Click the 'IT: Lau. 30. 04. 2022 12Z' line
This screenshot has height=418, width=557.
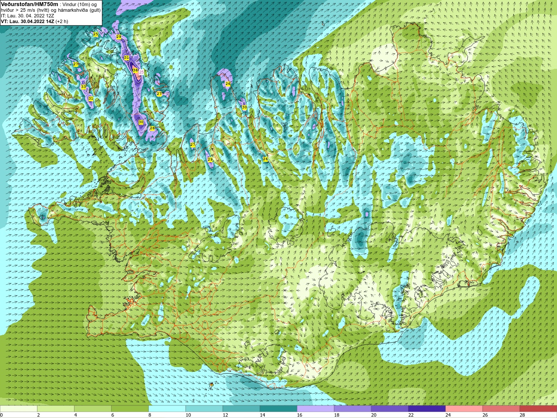(x=27, y=16)
